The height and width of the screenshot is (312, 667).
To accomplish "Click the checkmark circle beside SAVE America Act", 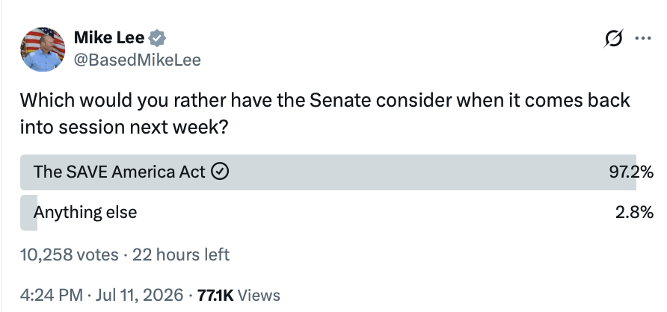I will tap(221, 172).
